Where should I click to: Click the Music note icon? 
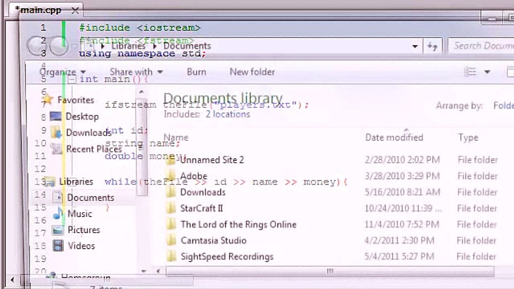coord(58,213)
